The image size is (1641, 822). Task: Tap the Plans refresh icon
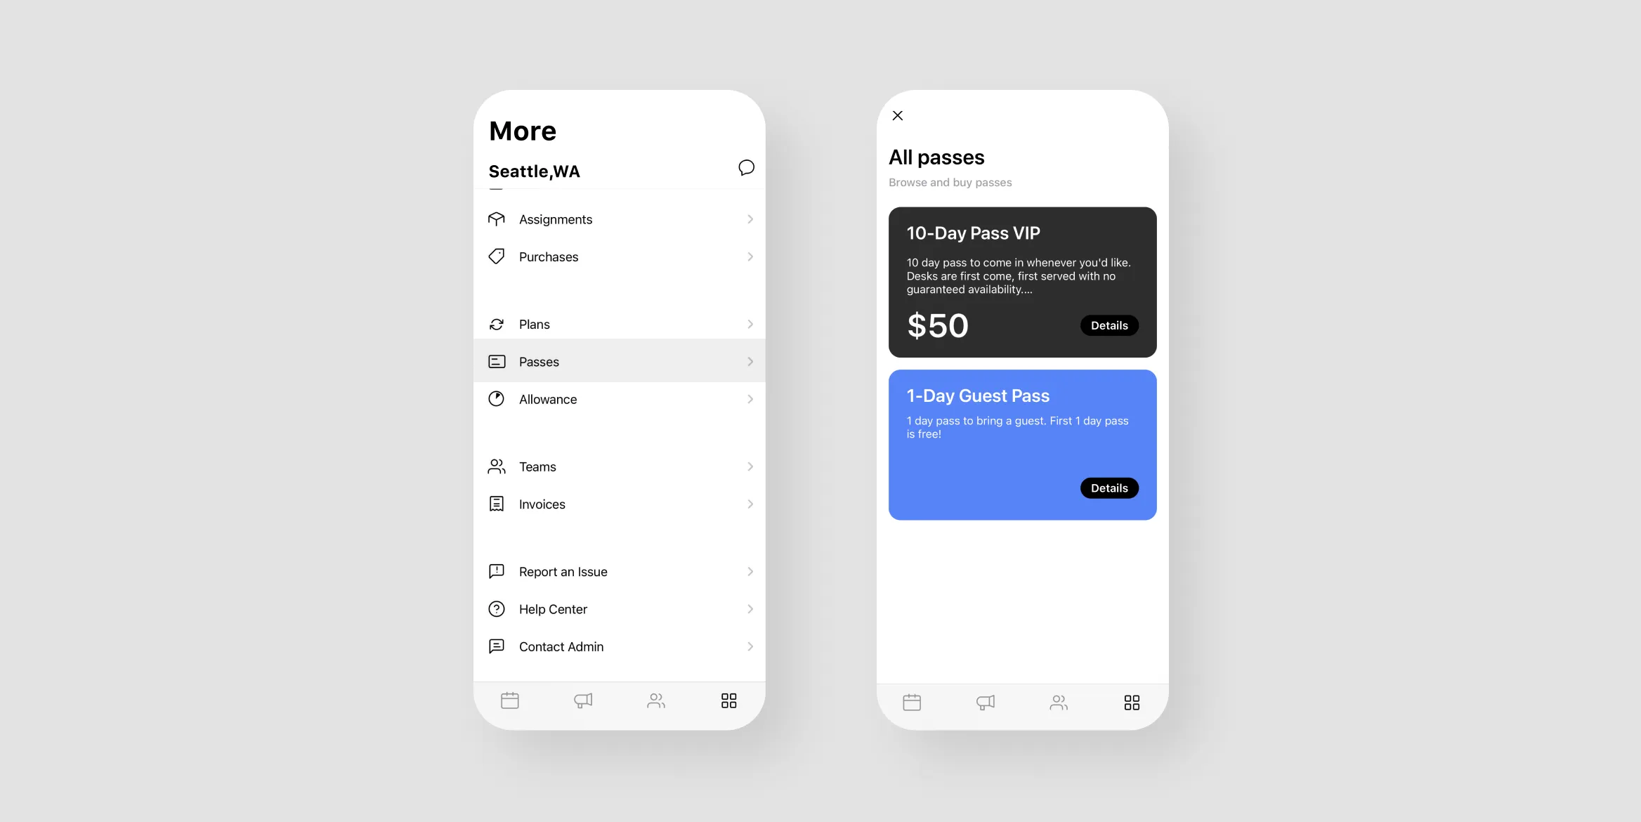coord(497,323)
